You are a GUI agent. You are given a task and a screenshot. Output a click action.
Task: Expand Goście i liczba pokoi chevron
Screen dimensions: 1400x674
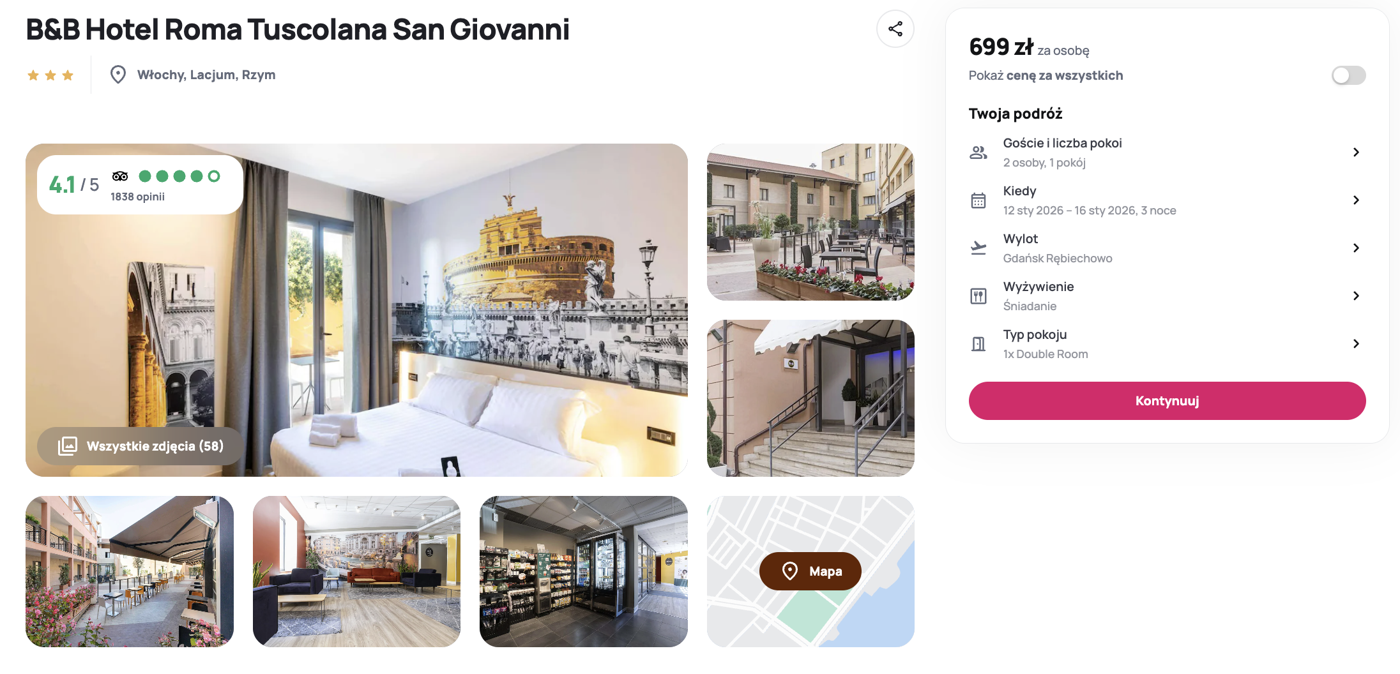1356,153
